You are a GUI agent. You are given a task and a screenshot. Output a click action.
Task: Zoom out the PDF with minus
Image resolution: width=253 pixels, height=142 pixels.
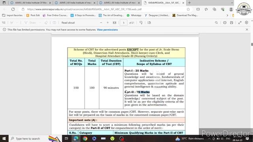[x=101, y=23]
